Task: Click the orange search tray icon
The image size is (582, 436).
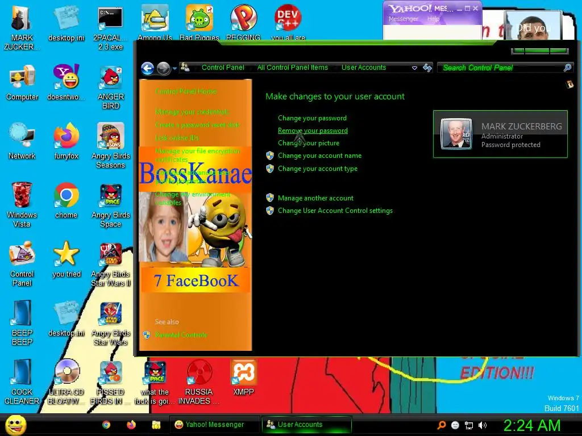Action: (x=442, y=425)
